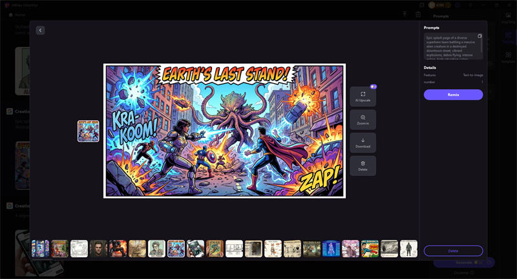
Task: Open the man's face portrait thumbnail
Action: [x=98, y=249]
